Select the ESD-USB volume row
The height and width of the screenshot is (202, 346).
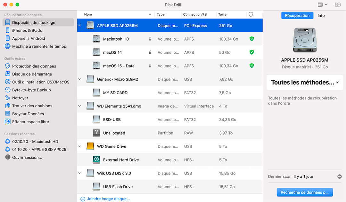click(170, 120)
